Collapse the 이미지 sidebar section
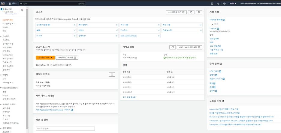 click(x=1, y=75)
